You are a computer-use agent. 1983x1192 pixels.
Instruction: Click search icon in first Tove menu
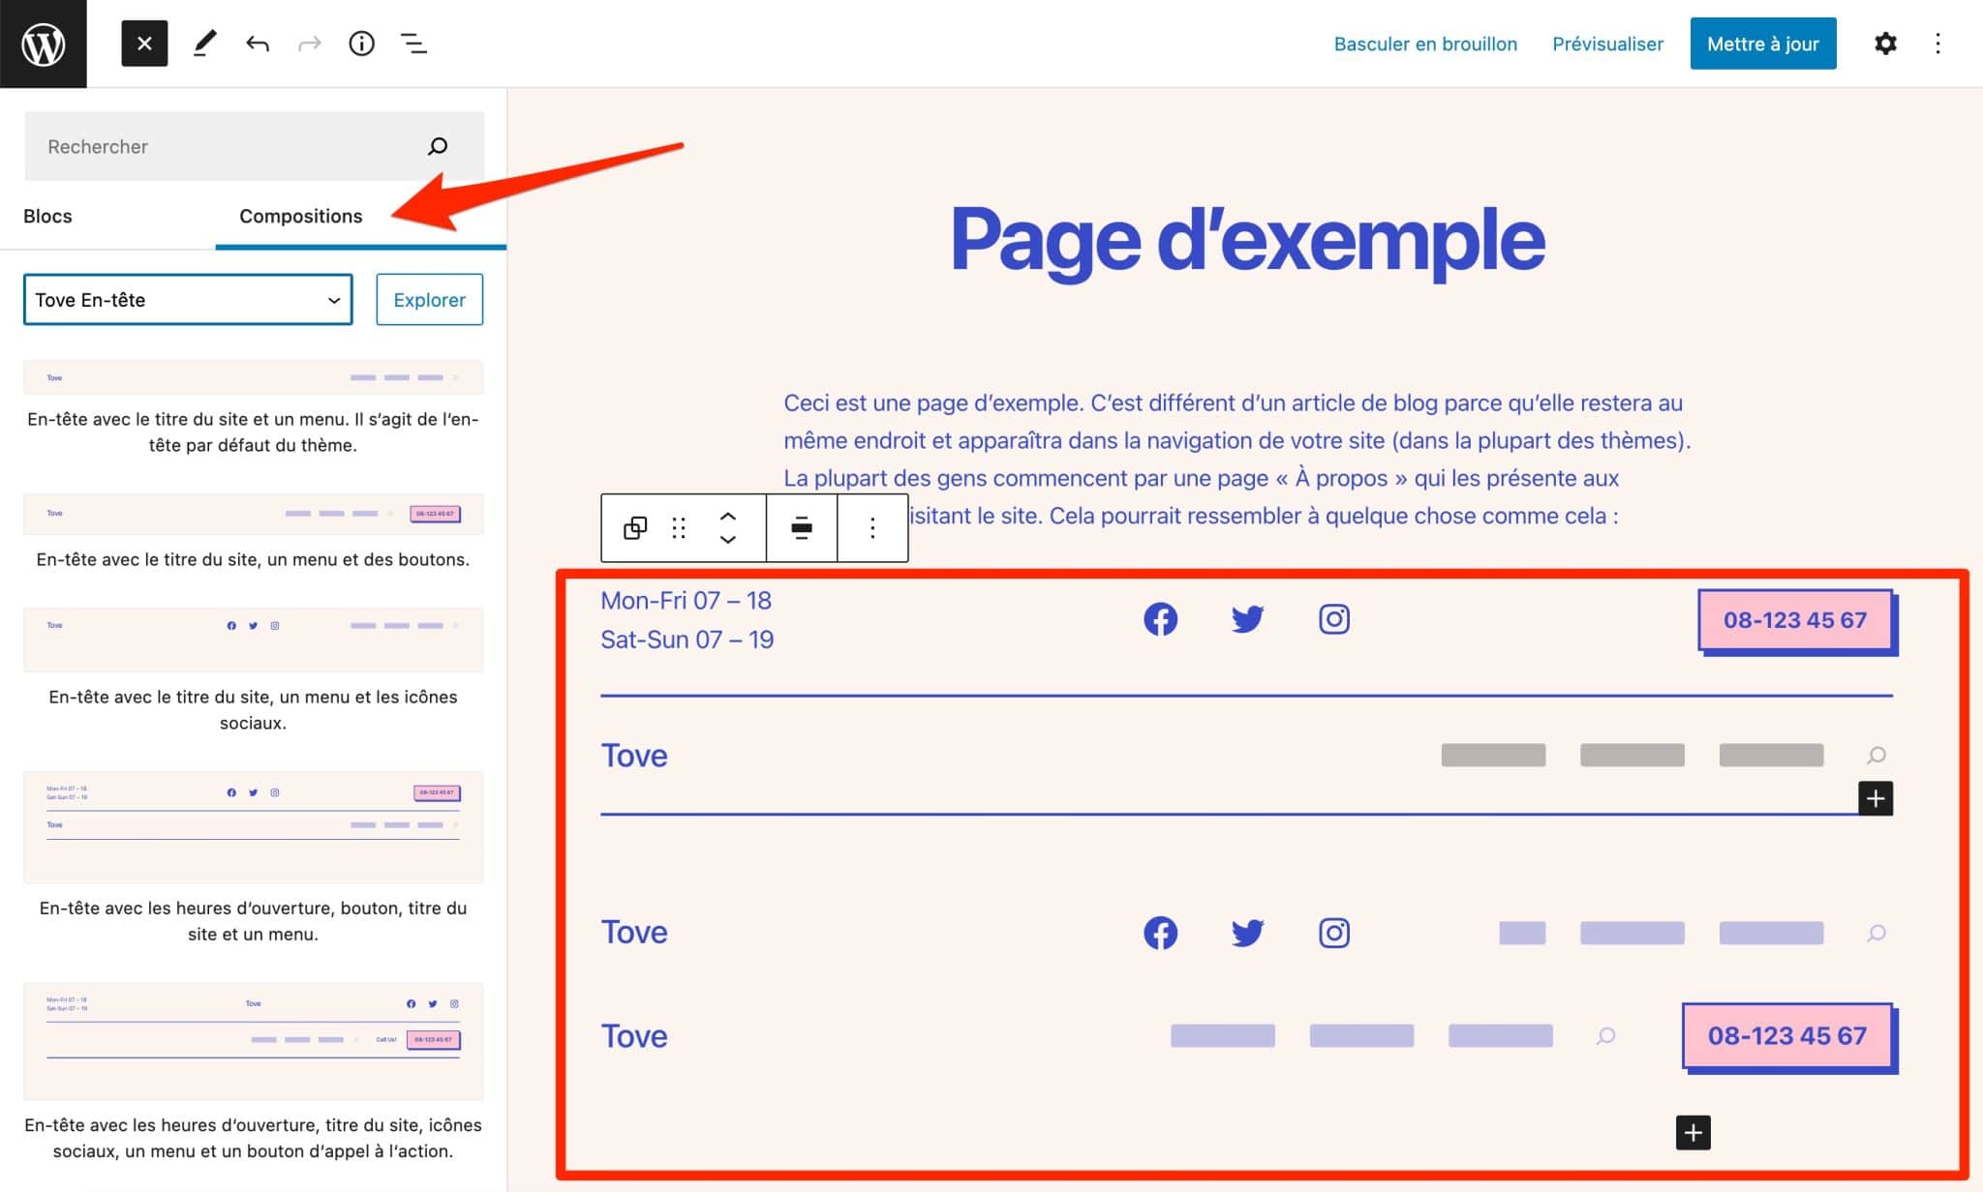[x=1876, y=755]
